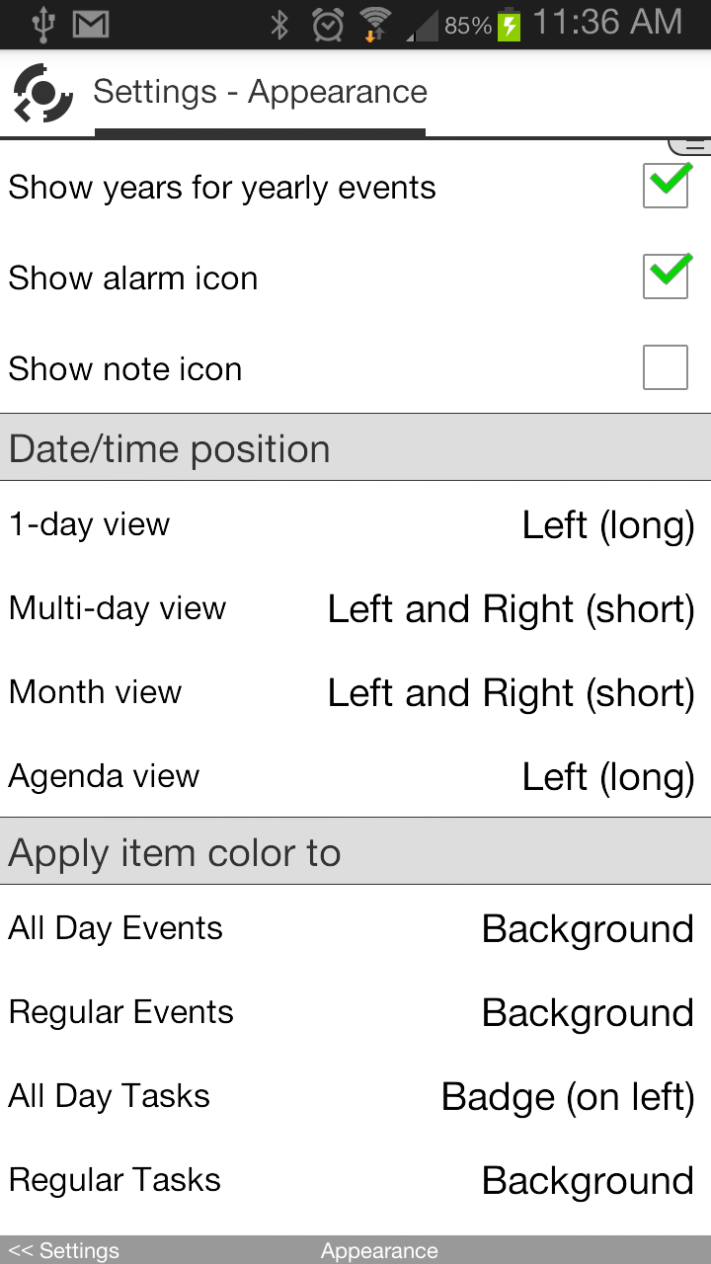Tap the alarm clock status icon

point(327,25)
